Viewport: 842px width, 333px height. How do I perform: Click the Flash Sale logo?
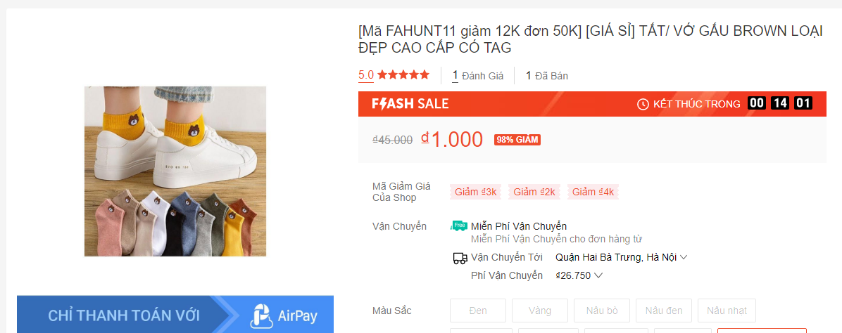coord(410,104)
